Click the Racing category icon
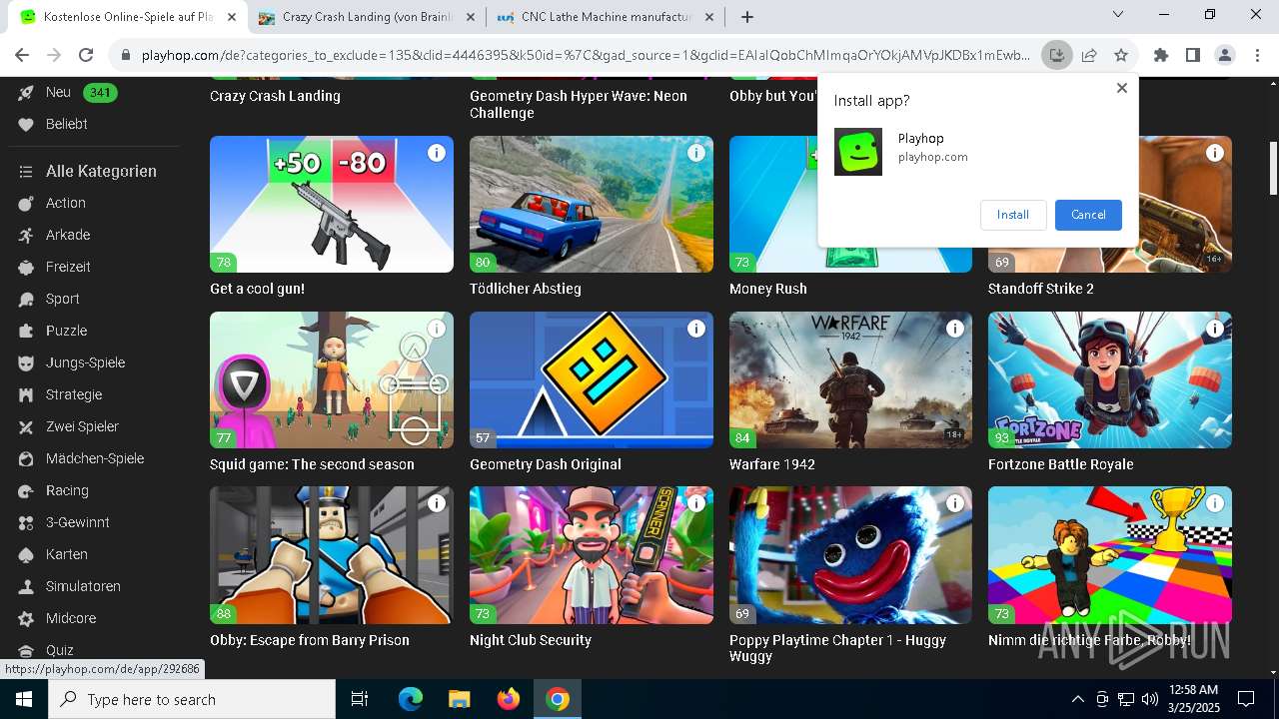This screenshot has height=719, width=1279. pos(26,490)
